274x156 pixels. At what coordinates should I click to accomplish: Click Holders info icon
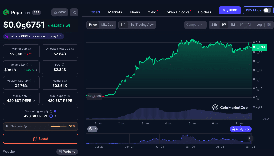[65, 81]
